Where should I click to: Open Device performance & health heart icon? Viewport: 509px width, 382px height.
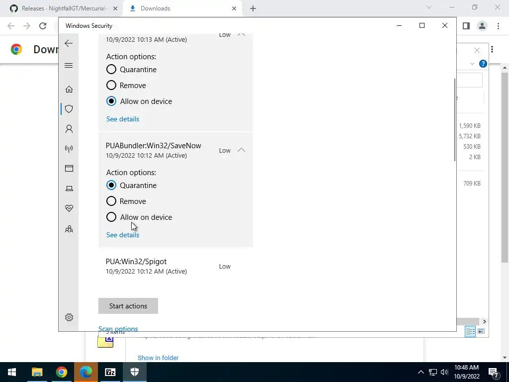coord(69,208)
